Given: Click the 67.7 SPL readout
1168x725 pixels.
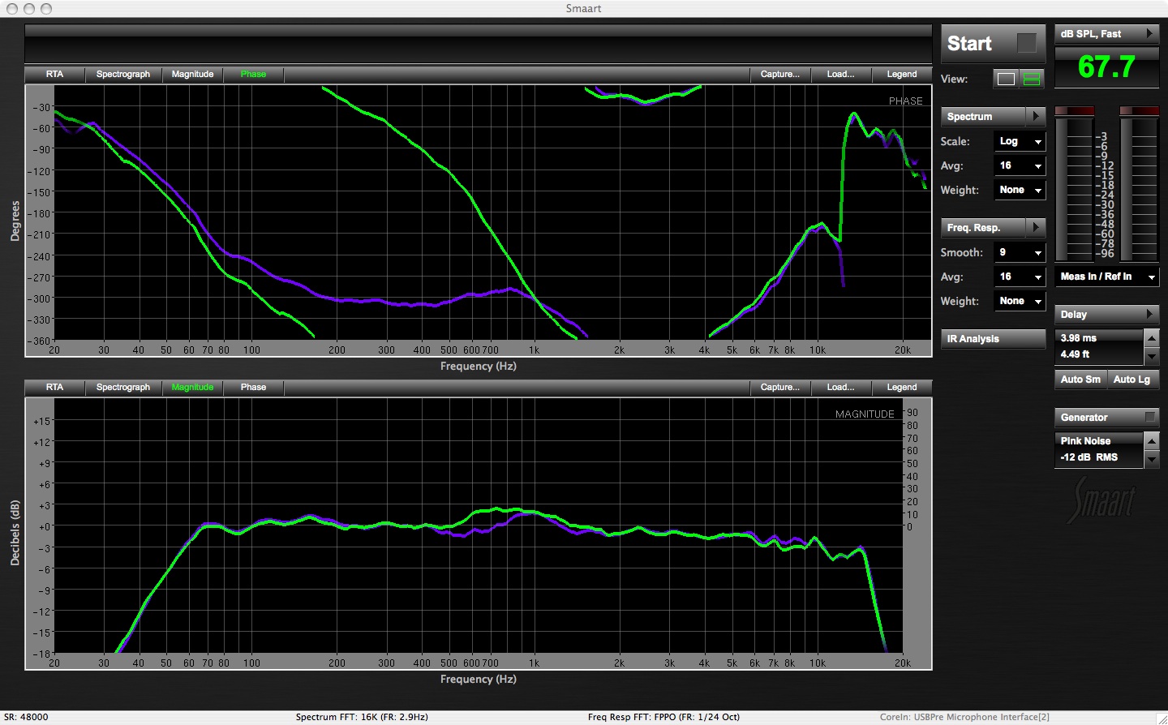Looking at the screenshot, I should (1106, 66).
